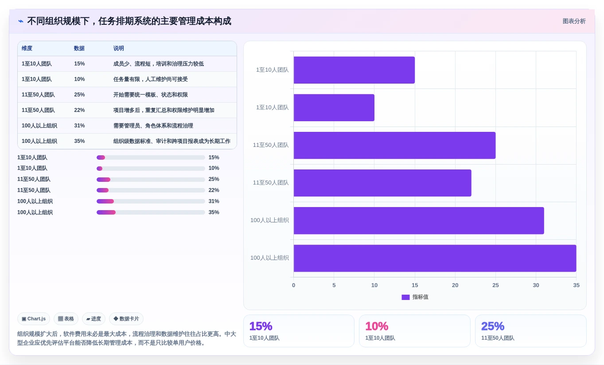The image size is (604, 365).
Task: Click the summary paragraph starting 组织规模扩大后
Action: pos(127,338)
